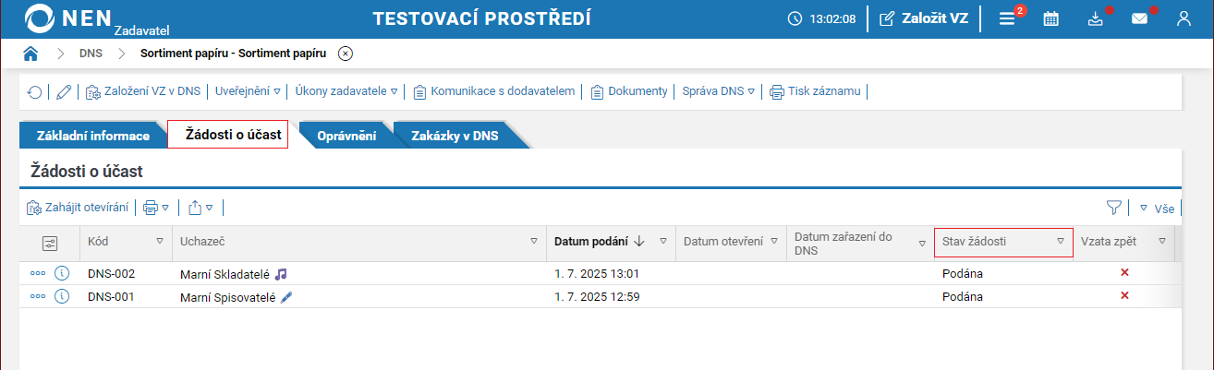Click the refresh record icon
The width and height of the screenshot is (1214, 370).
(34, 91)
